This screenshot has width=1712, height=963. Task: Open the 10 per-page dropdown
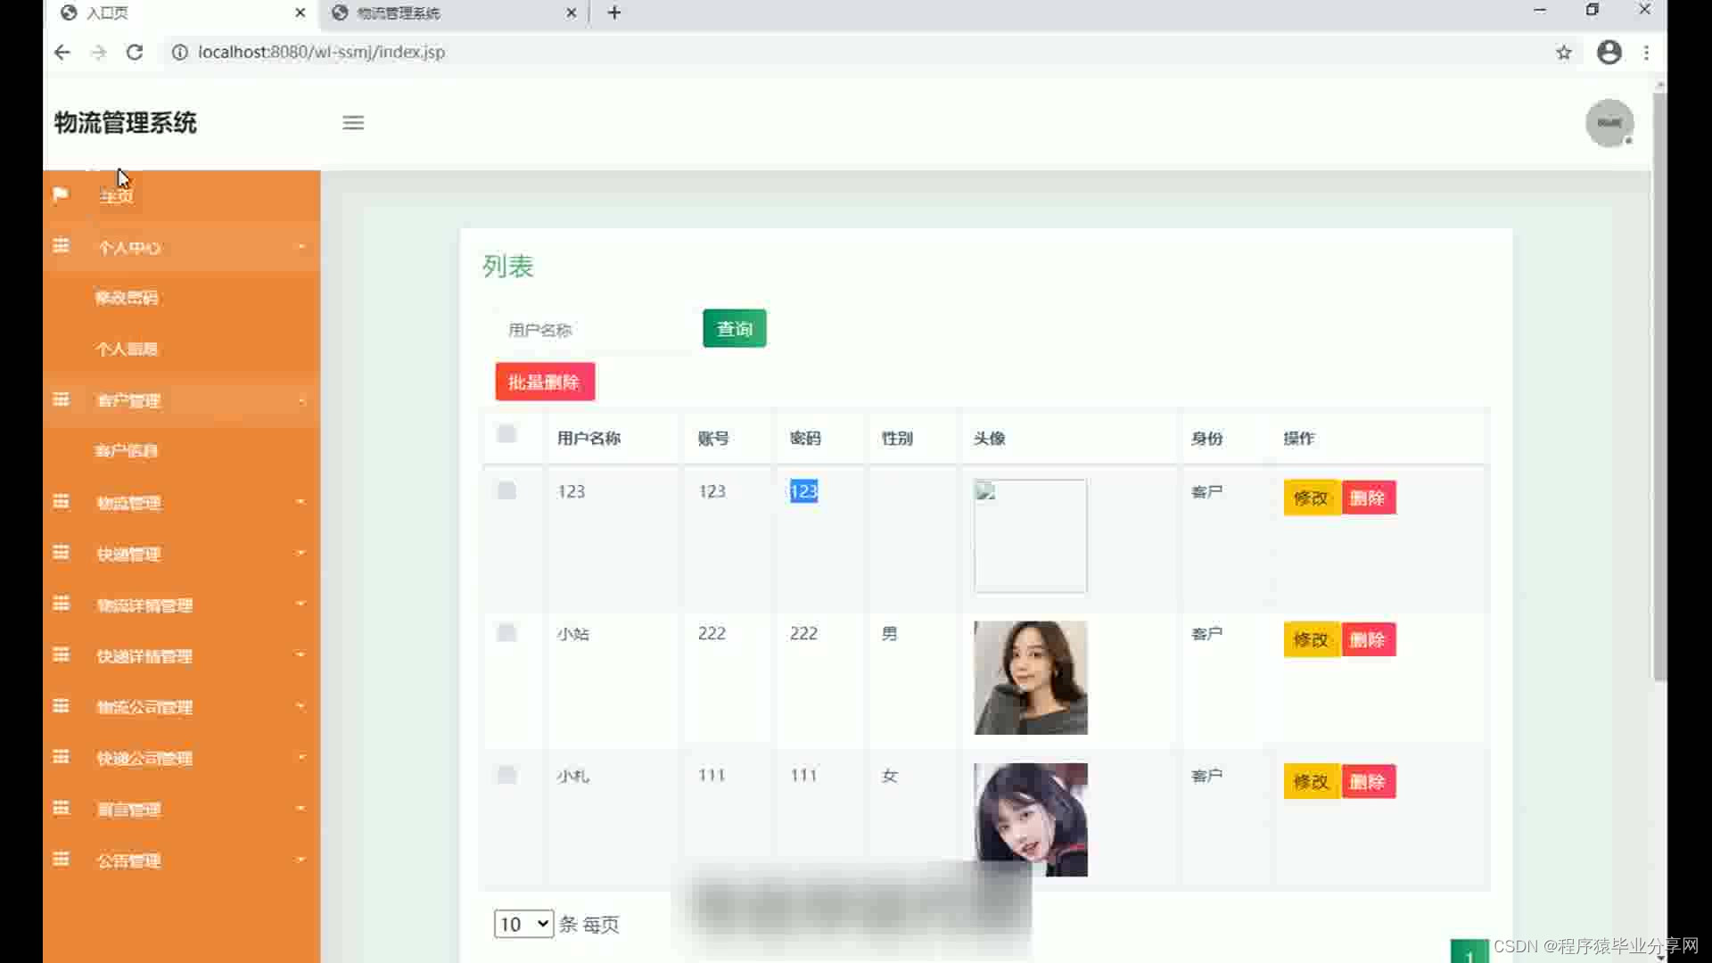point(523,924)
